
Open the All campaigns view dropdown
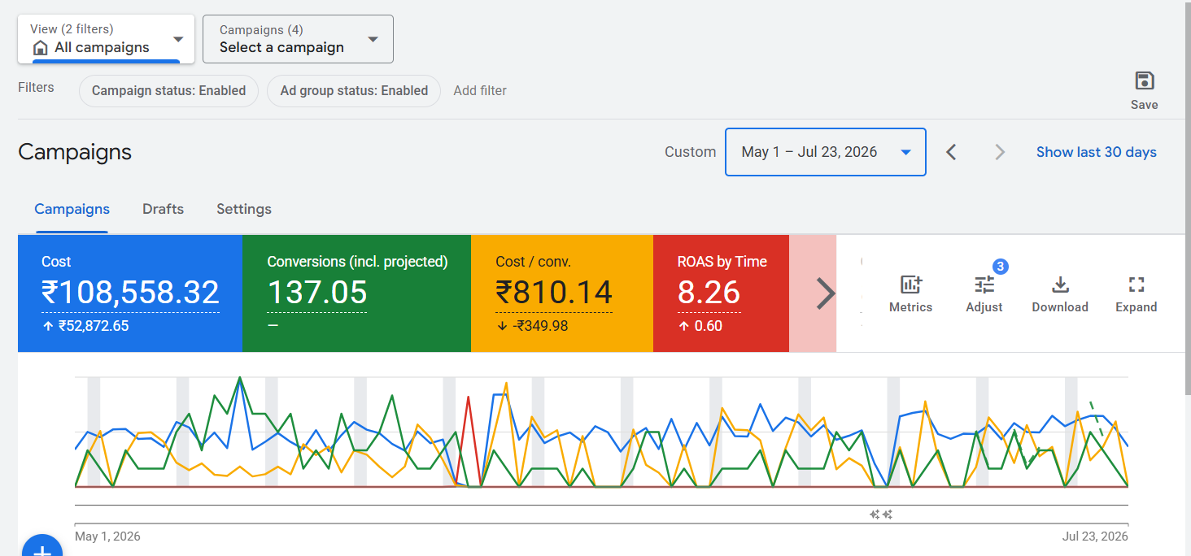(106, 39)
